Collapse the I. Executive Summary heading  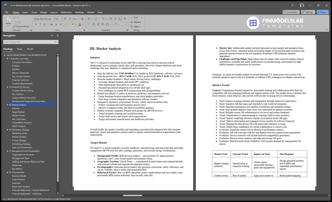tap(7, 59)
